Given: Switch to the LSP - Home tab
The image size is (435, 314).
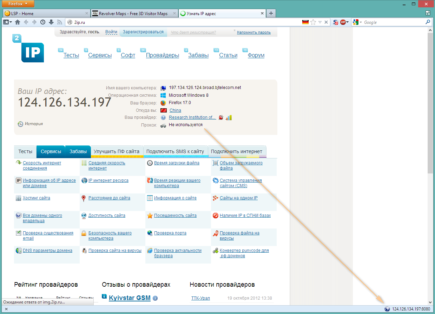Looking at the screenshot, I should tap(46, 14).
